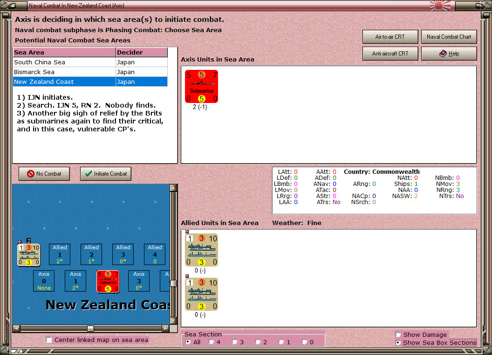This screenshot has height=355, width=492.
Task: Click the map vertical scrollbar up arrow
Action: [173, 188]
